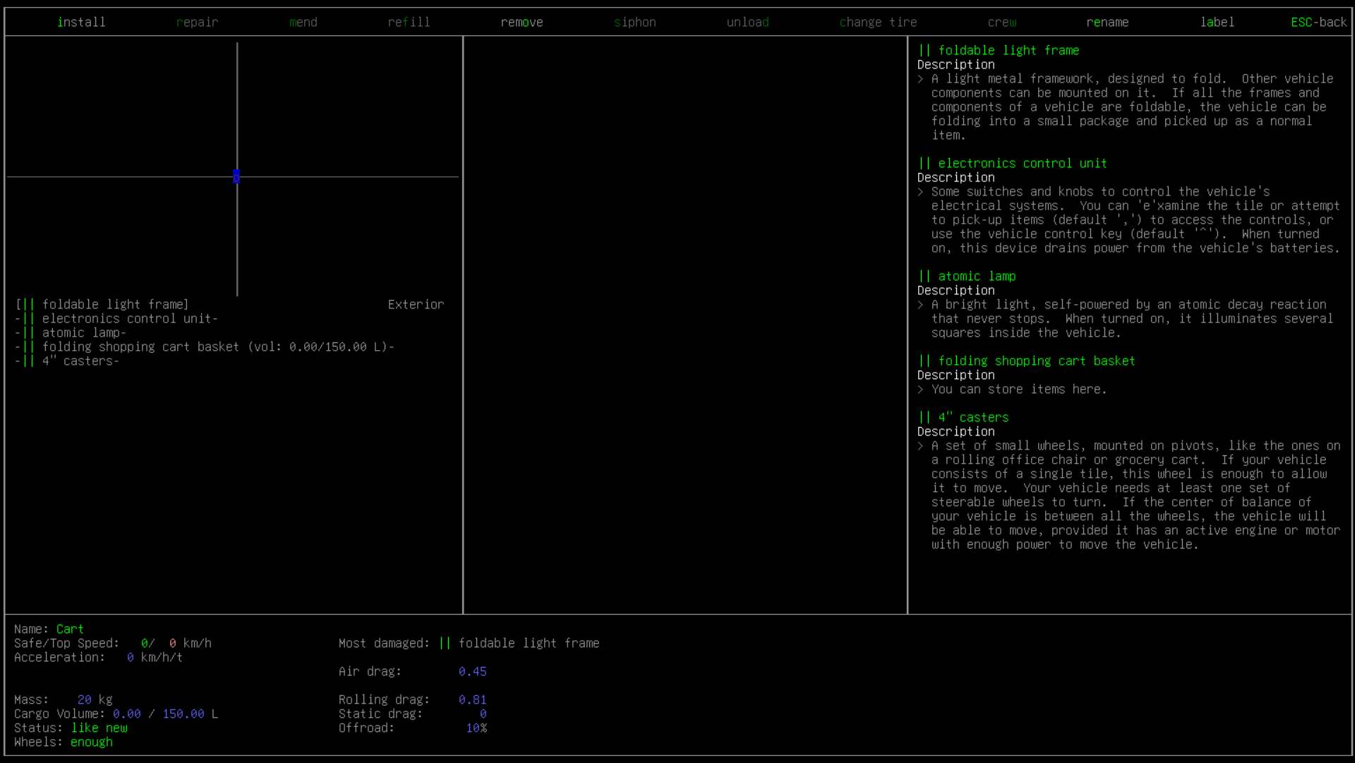Image resolution: width=1355 pixels, height=763 pixels.
Task: Choose the remove menu option
Action: [522, 22]
